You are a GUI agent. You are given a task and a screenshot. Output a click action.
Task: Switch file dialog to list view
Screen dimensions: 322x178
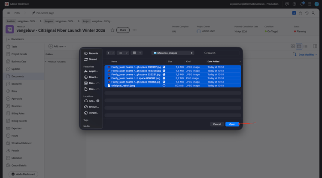[x=121, y=53]
